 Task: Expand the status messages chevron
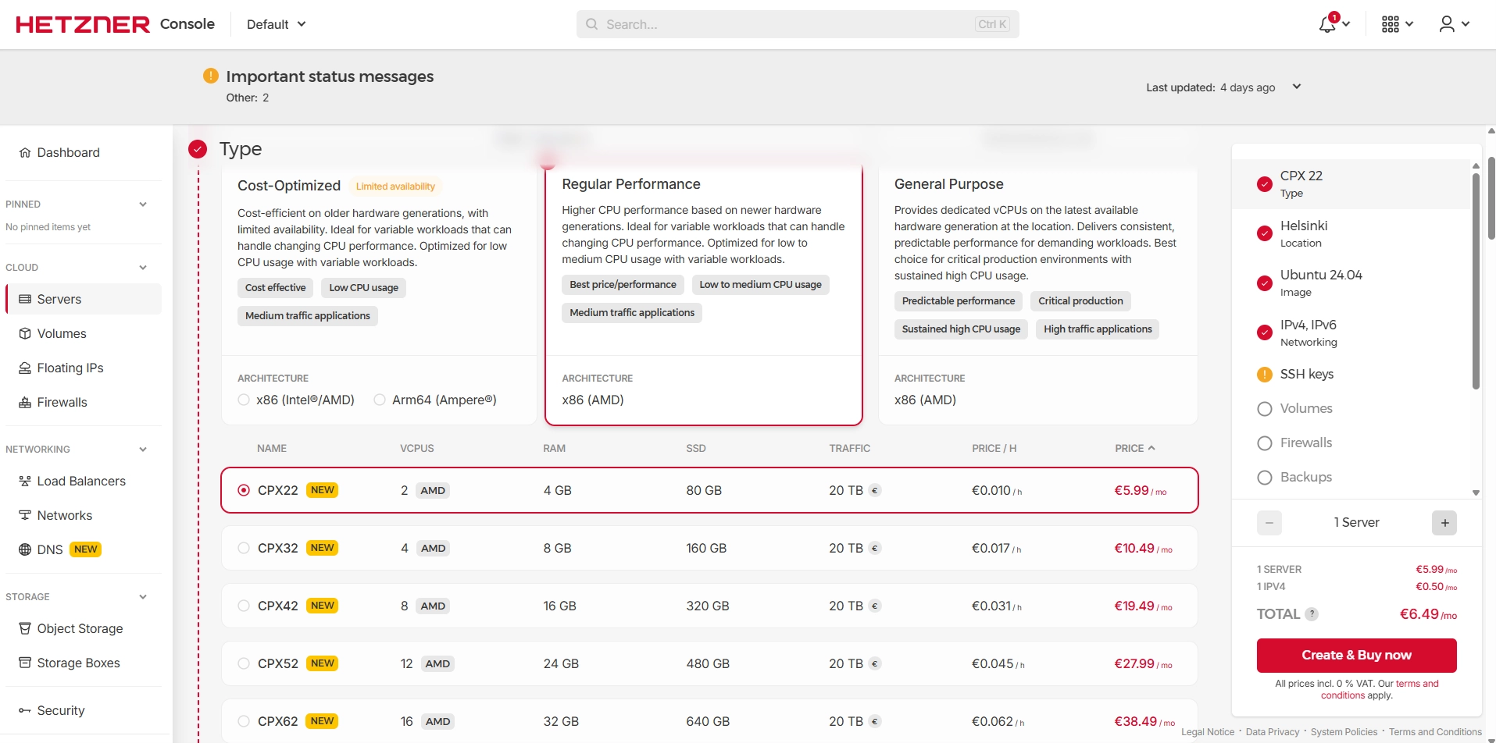pos(1297,87)
